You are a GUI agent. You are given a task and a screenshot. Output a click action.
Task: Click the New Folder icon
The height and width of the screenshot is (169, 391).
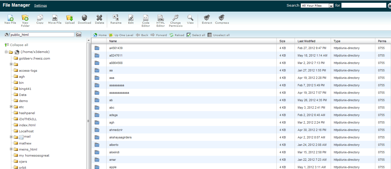25,18
